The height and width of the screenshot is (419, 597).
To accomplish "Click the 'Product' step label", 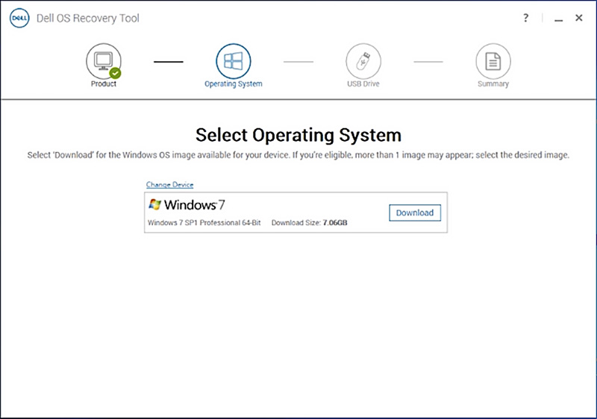I will (x=104, y=84).
